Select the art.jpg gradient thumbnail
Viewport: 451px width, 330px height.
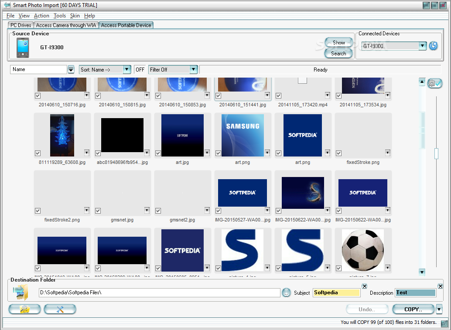tap(182, 136)
